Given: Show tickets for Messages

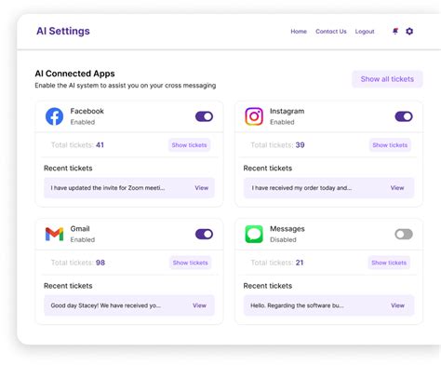Looking at the screenshot, I should tap(389, 263).
